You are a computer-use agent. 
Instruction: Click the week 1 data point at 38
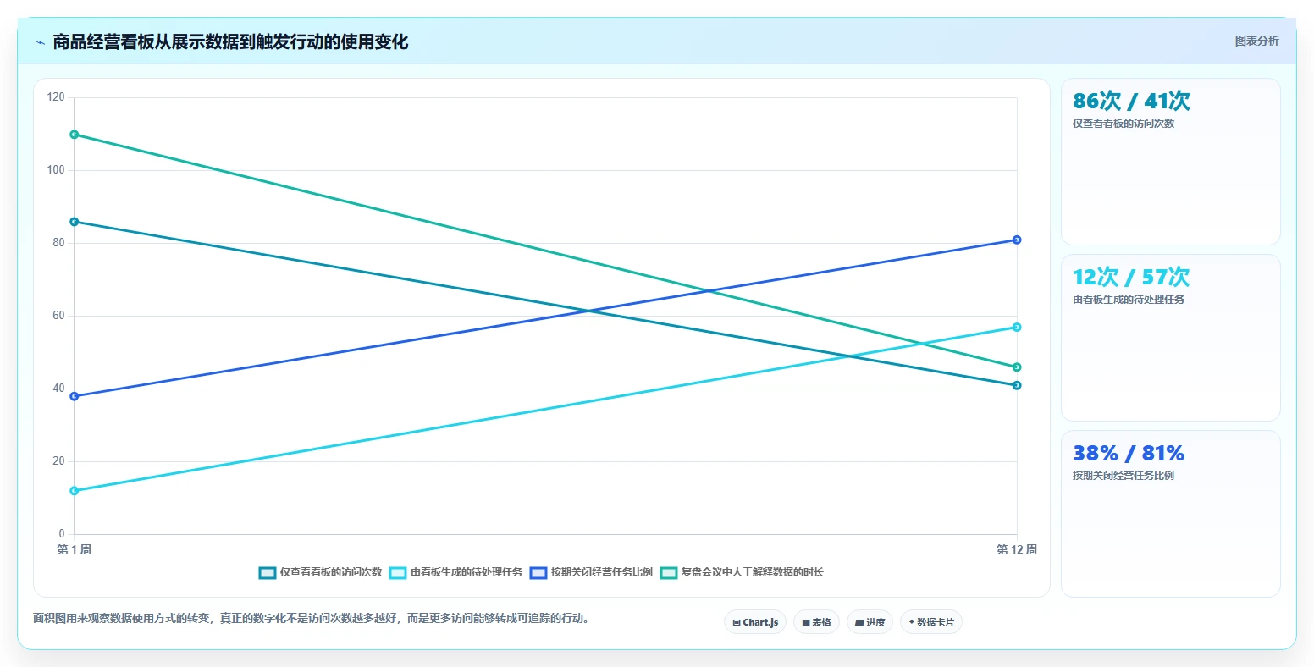coord(75,396)
